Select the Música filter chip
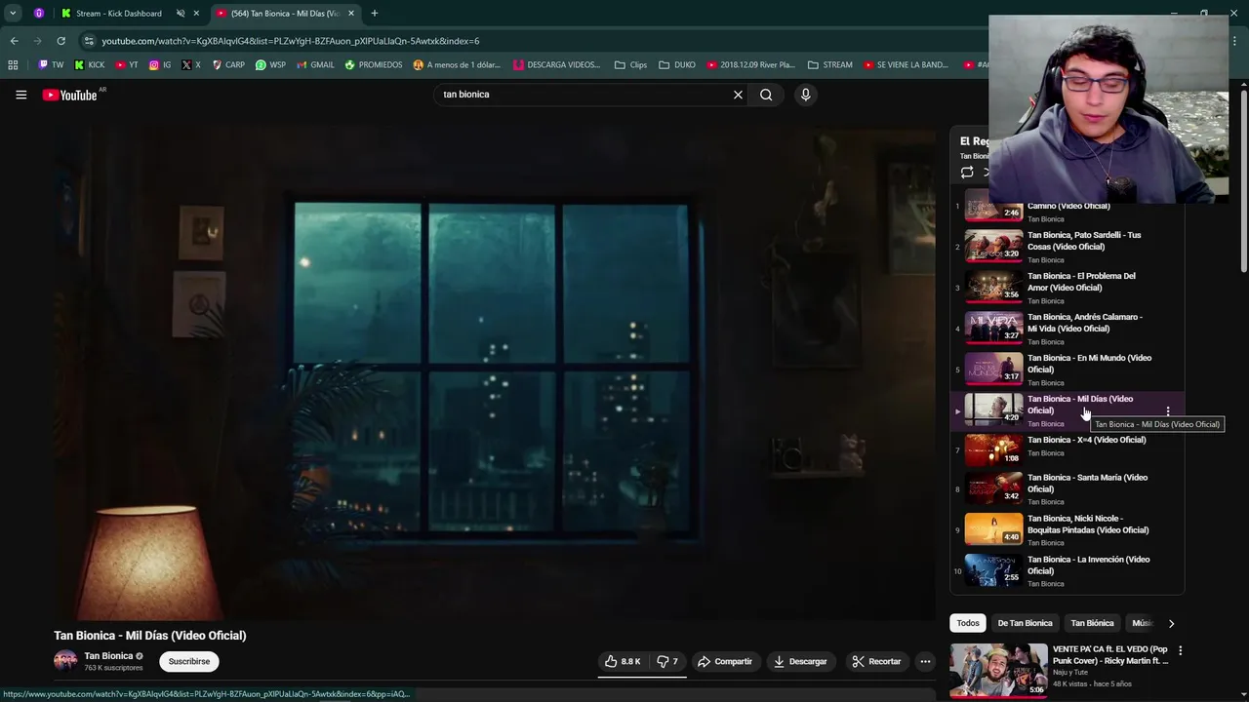This screenshot has height=702, width=1249. (x=1142, y=623)
